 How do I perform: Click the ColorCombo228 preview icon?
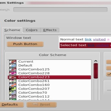click(12, 73)
